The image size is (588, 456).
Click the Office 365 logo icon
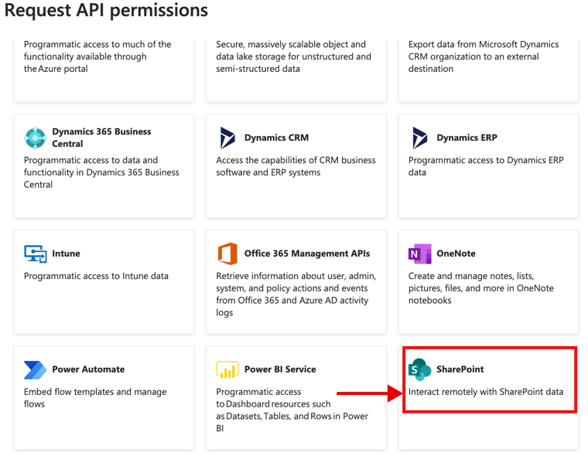pyautogui.click(x=227, y=254)
